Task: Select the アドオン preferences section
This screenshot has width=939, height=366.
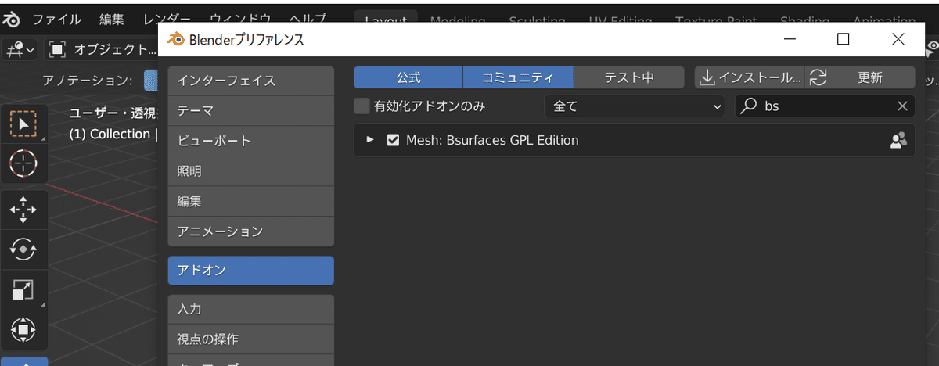Action: click(x=251, y=271)
